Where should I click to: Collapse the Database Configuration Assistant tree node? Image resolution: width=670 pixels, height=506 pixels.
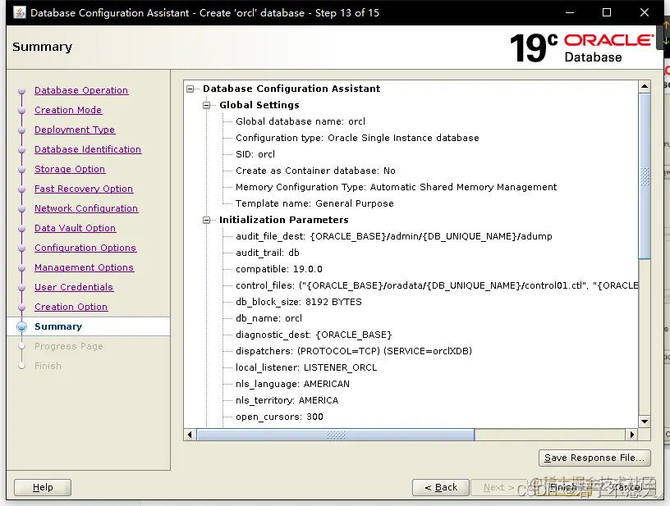190,89
